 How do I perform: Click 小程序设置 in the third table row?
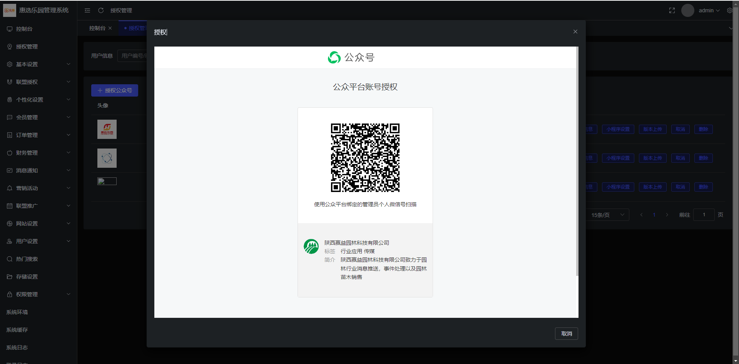618,187
